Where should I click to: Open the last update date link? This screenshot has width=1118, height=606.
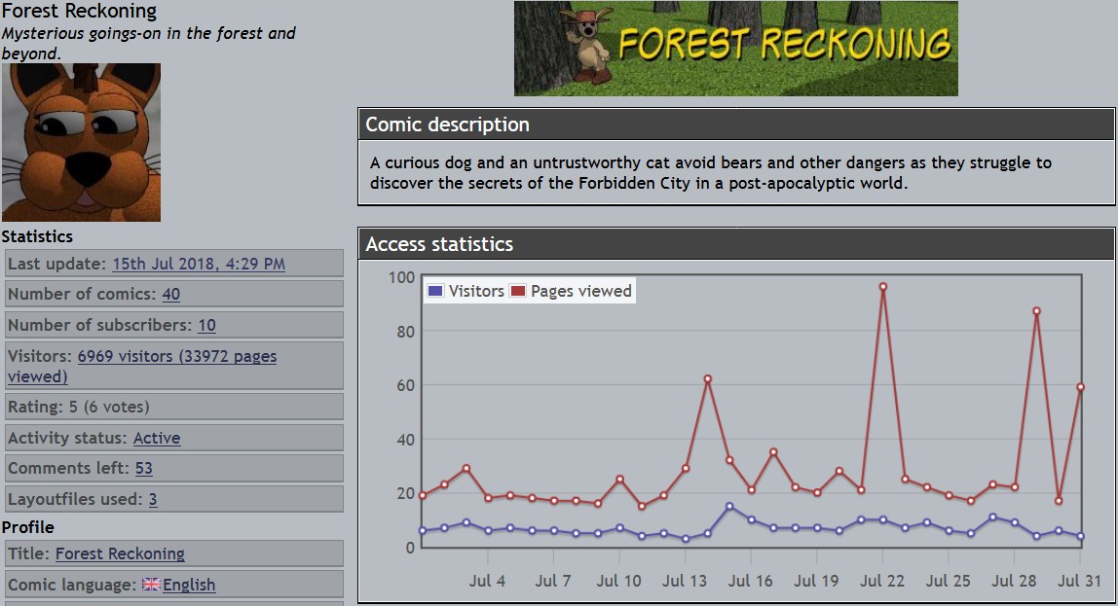[x=199, y=264]
